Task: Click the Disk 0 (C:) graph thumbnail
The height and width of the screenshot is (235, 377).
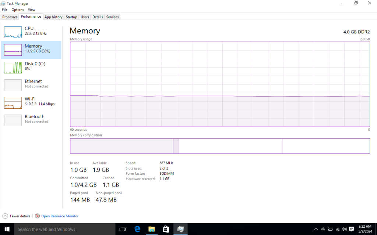Action: click(x=13, y=68)
